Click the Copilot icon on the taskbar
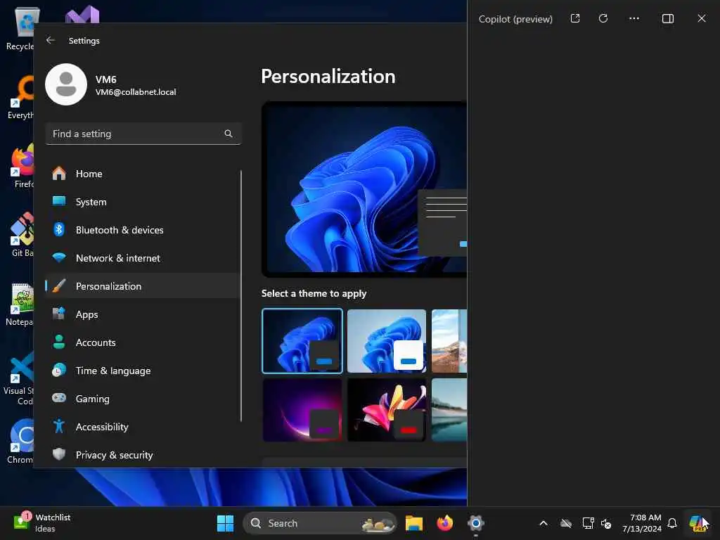 point(697,523)
